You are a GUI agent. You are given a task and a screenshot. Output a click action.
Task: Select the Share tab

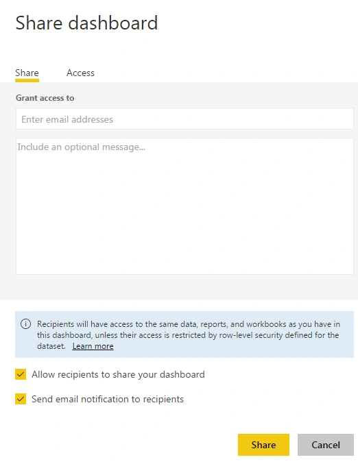[27, 73]
